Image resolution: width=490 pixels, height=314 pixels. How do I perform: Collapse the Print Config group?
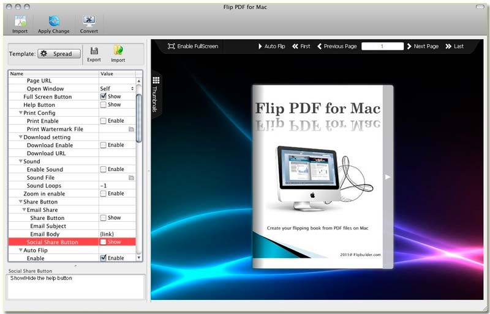(x=21, y=112)
